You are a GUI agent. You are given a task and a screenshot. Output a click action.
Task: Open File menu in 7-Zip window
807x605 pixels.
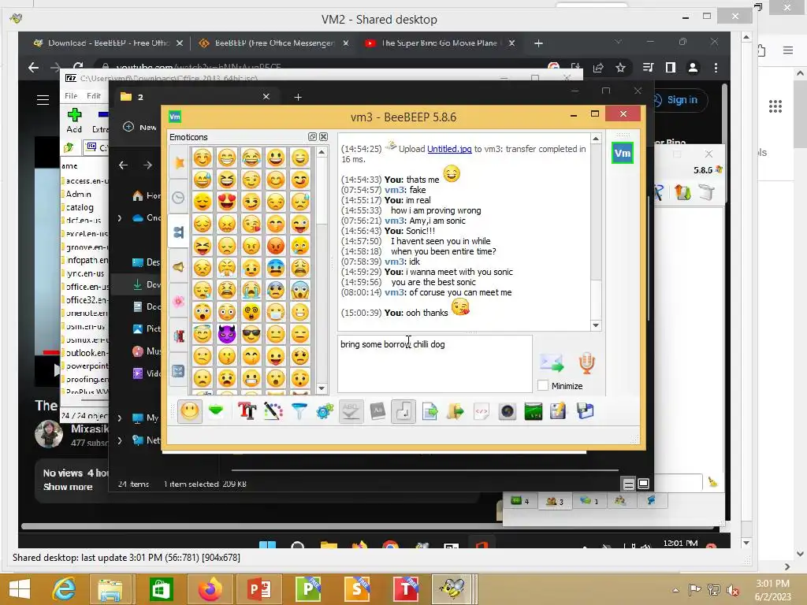pyautogui.click(x=71, y=95)
